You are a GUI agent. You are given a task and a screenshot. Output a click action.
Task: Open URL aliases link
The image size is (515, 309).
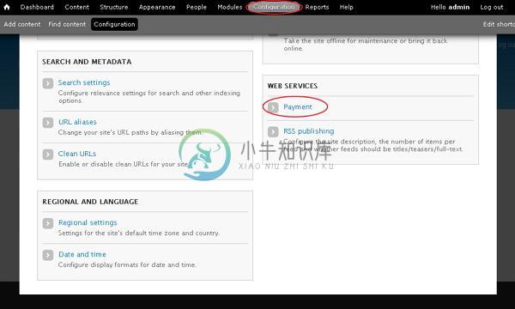pyautogui.click(x=77, y=122)
